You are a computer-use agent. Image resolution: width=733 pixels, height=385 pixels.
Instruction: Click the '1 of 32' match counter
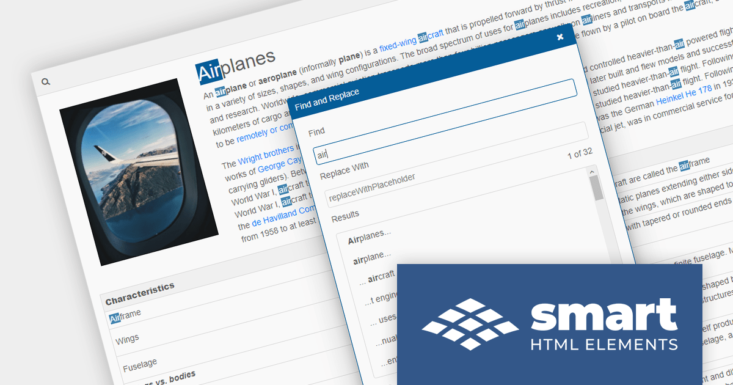580,153
